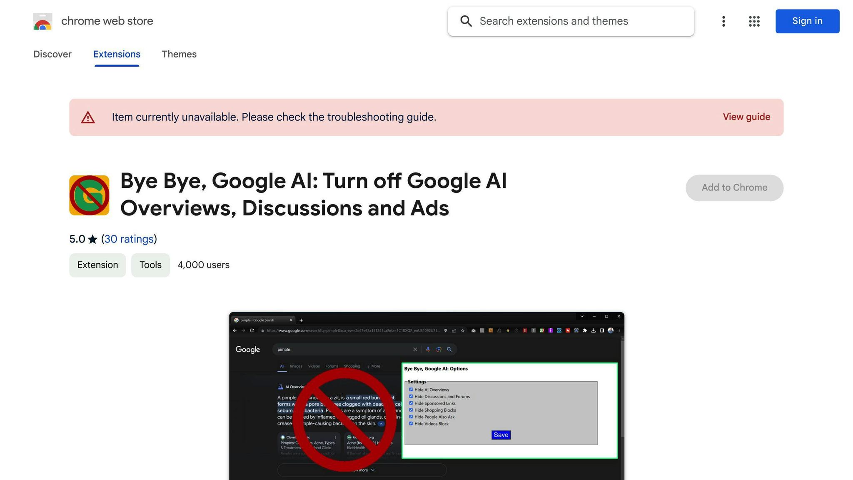Click the bookmark star in the screenshot address bar
This screenshot has width=853, height=480.
pos(463,331)
